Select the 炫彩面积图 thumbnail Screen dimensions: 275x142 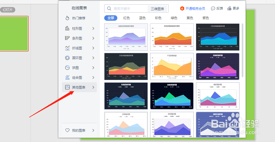click(x=218, y=96)
